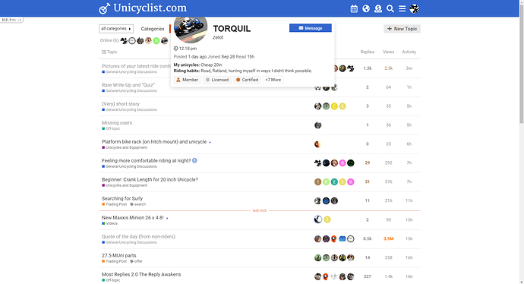Open the unread count badge on Feeling more comfortable
Viewport: 524px width, 284px height.
[x=194, y=161]
